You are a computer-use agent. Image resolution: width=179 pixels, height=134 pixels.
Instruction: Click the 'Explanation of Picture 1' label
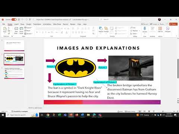pyautogui.click(x=65, y=84)
